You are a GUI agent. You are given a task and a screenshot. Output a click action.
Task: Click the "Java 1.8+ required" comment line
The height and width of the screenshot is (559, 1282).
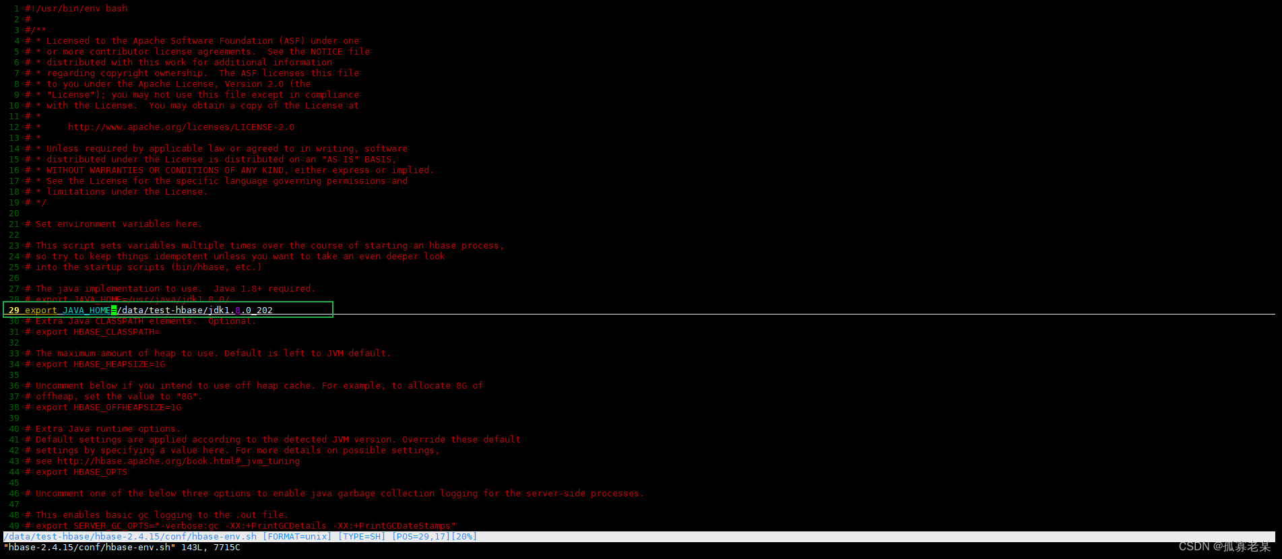coord(170,288)
